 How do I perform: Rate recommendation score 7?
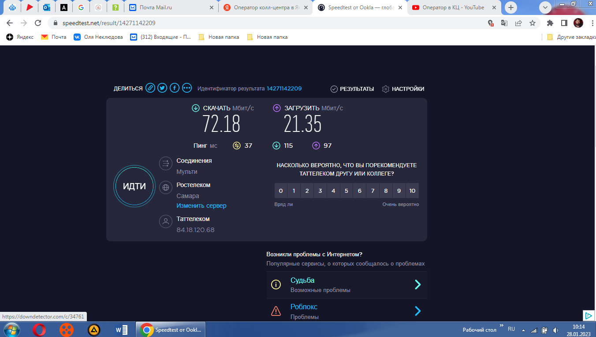click(x=373, y=191)
